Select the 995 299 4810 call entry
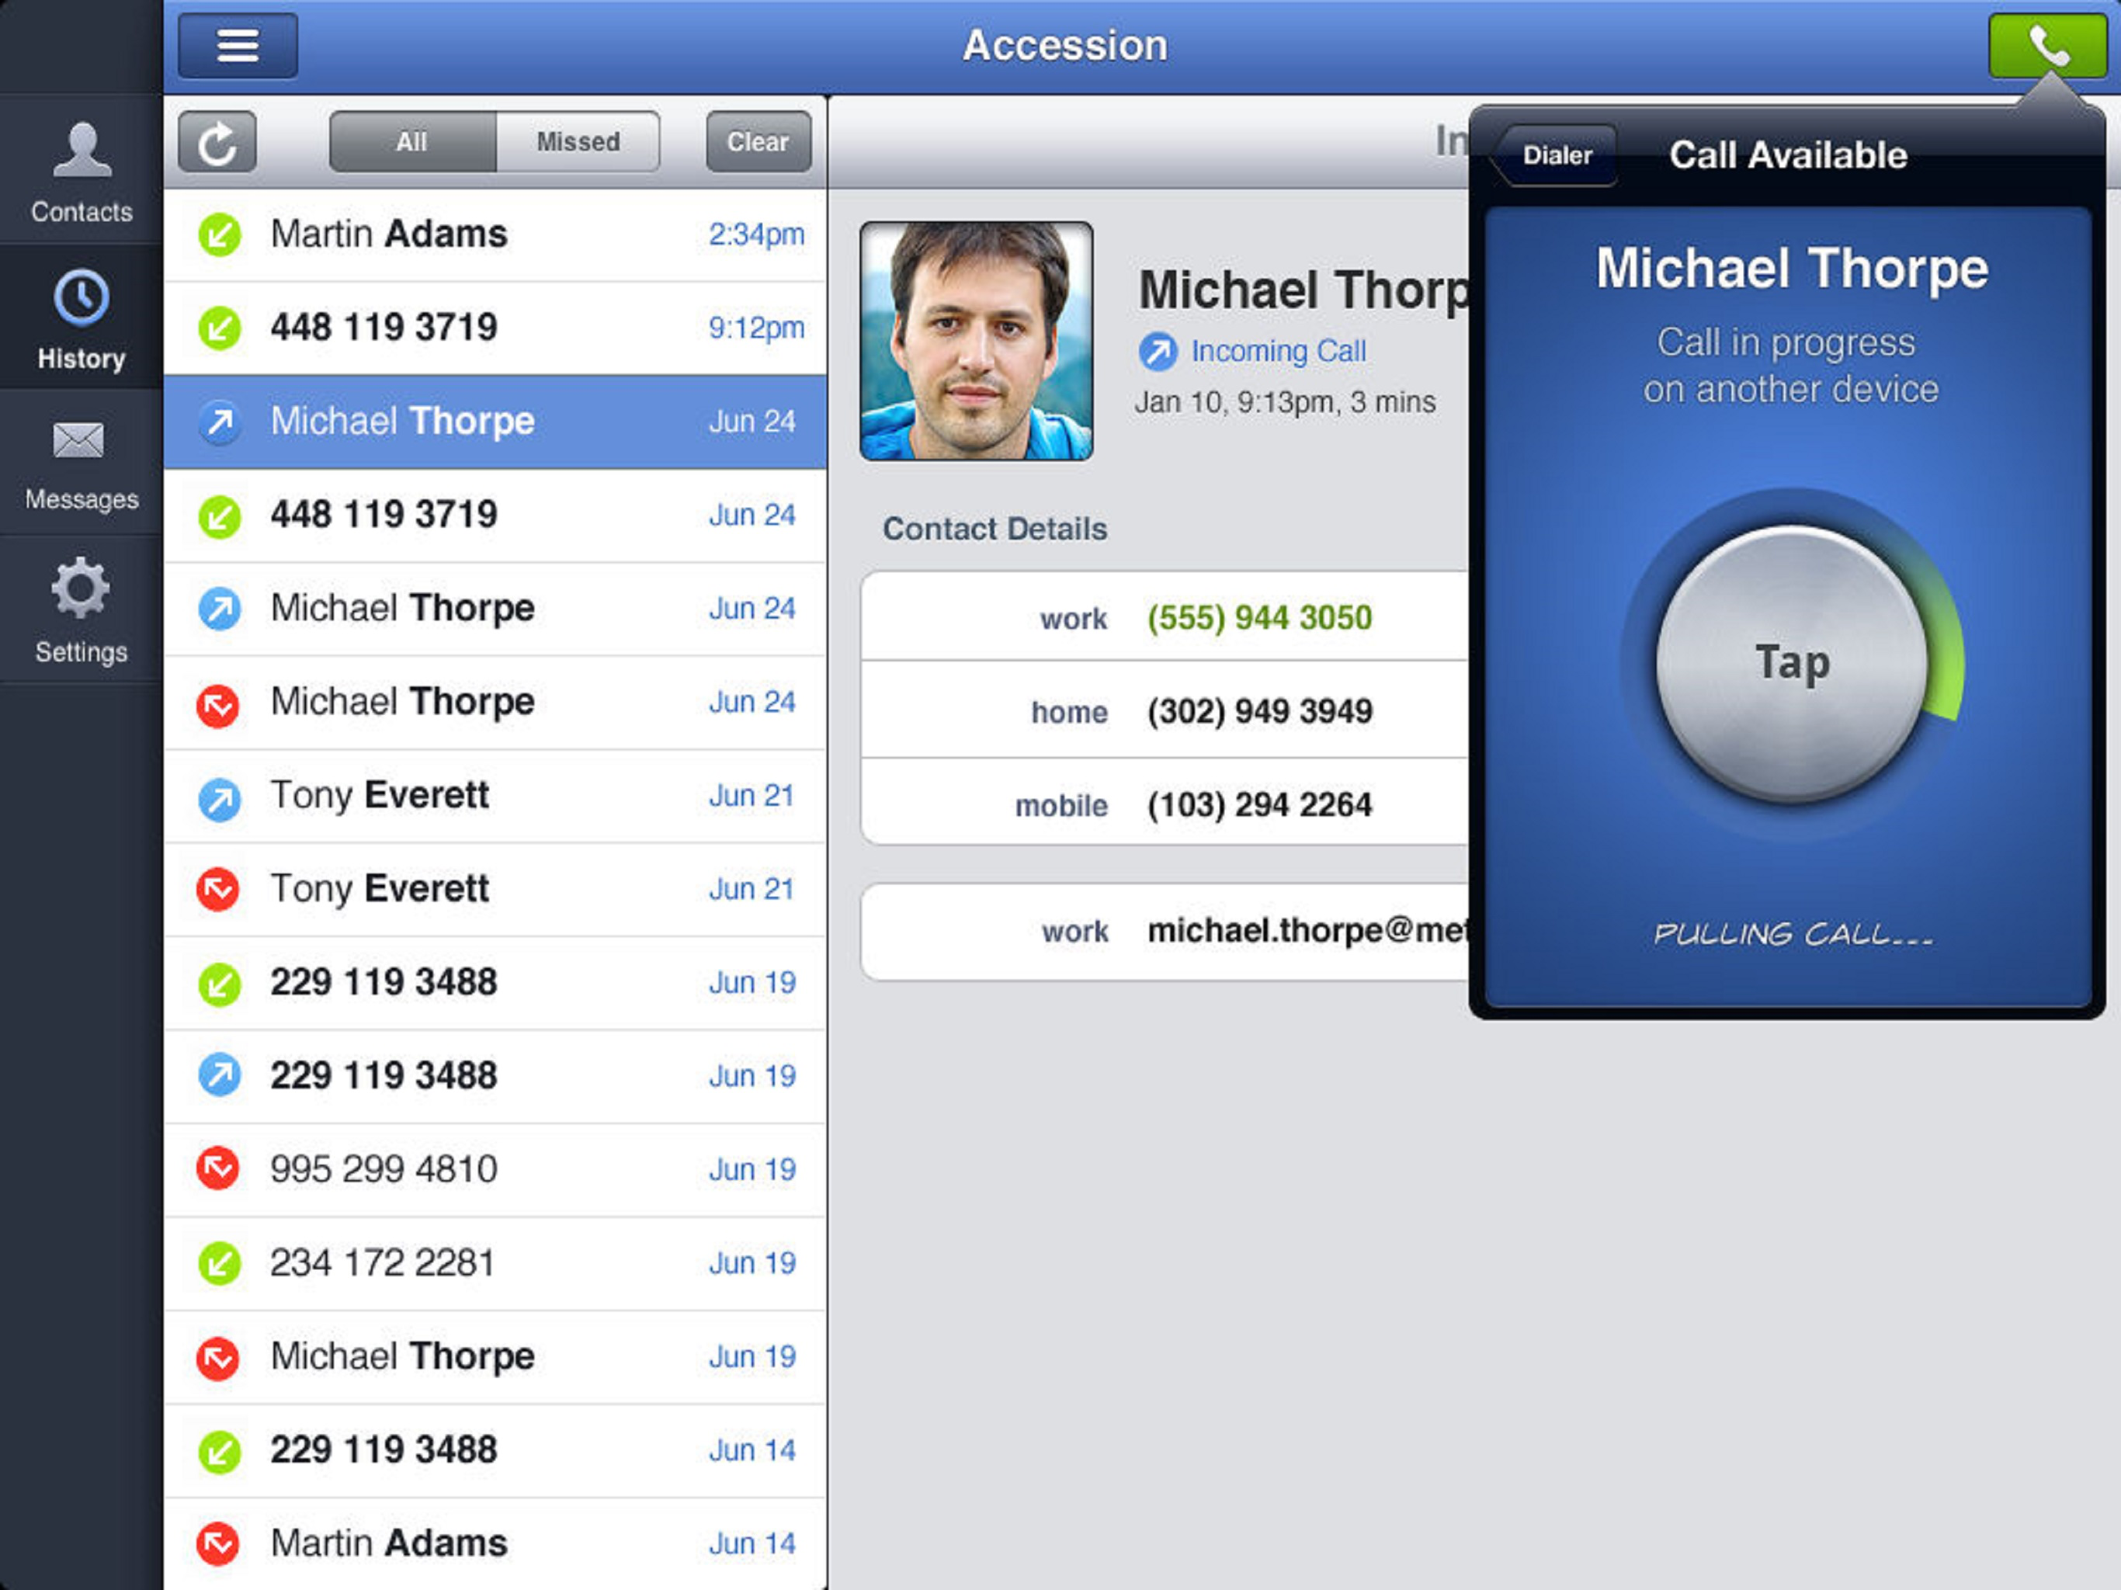This screenshot has height=1590, width=2121. [496, 1170]
